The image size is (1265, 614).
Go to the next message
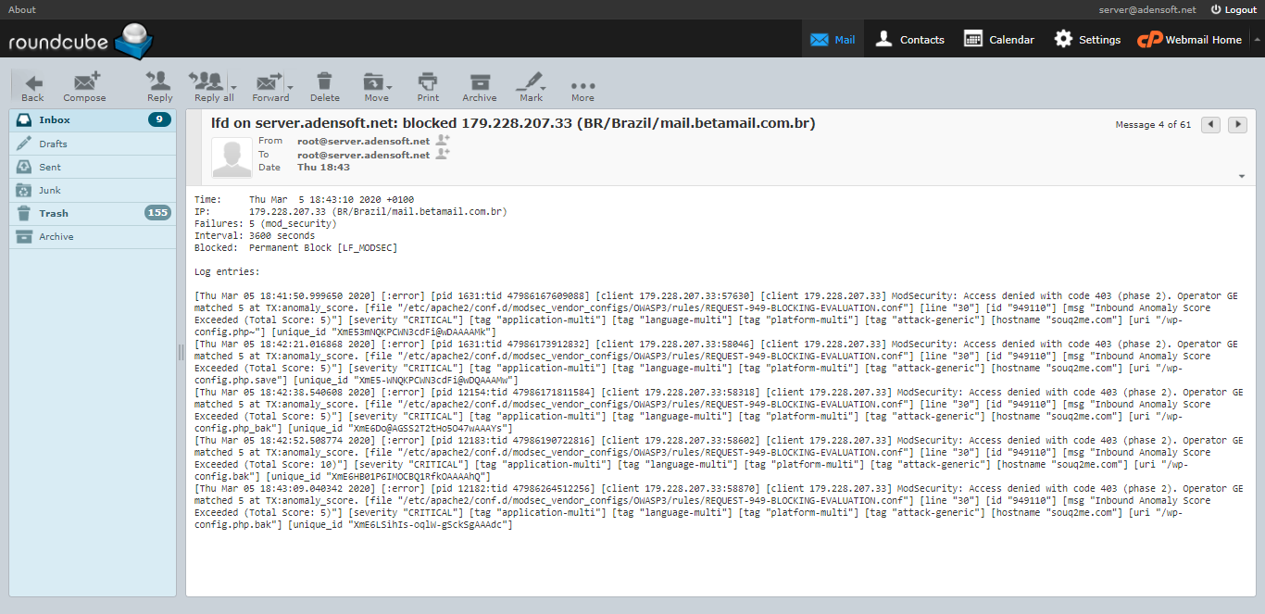coord(1237,124)
